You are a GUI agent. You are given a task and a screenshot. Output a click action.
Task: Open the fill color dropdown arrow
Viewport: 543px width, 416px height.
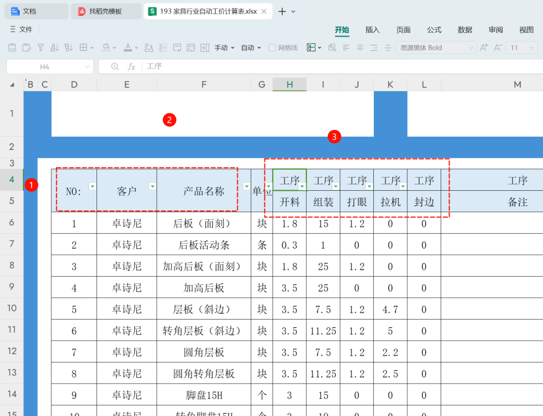coord(115,48)
